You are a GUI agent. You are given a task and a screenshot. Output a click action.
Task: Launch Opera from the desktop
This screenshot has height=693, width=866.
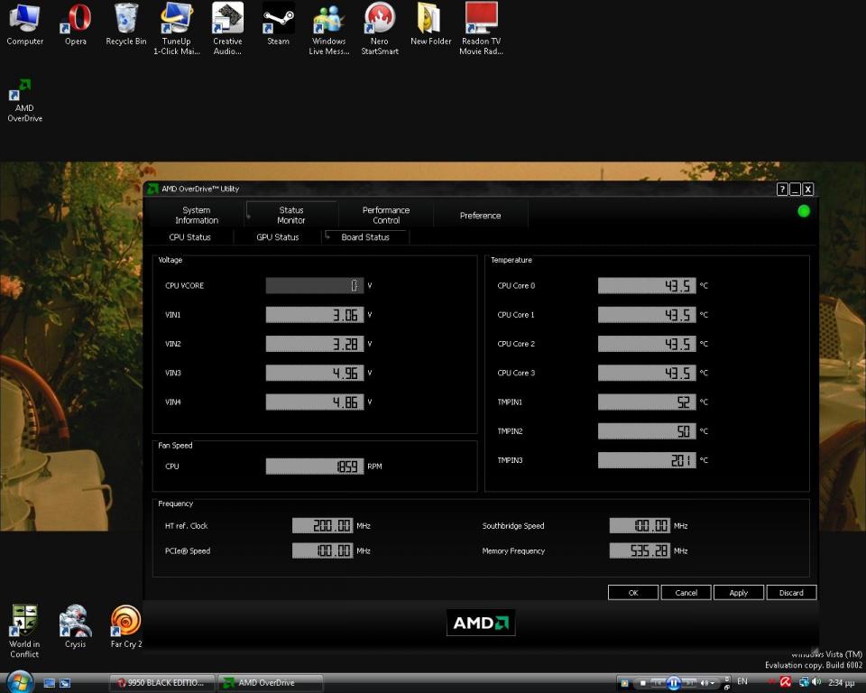(76, 23)
